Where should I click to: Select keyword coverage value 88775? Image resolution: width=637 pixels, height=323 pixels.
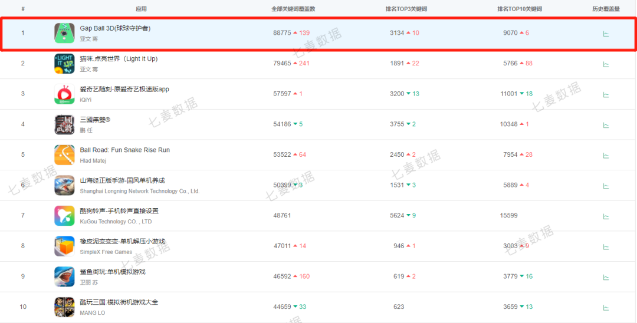click(282, 33)
